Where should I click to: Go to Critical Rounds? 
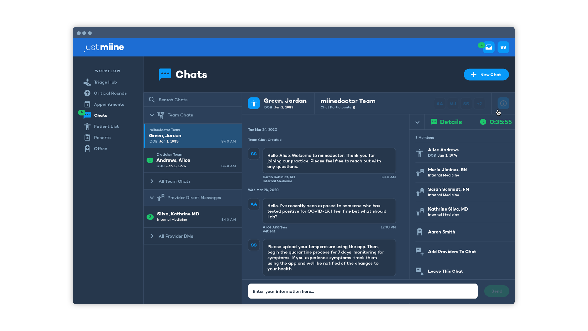[x=110, y=93]
